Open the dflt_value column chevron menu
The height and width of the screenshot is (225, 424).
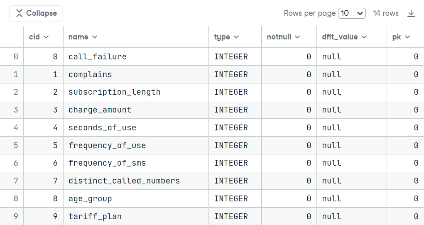(364, 37)
